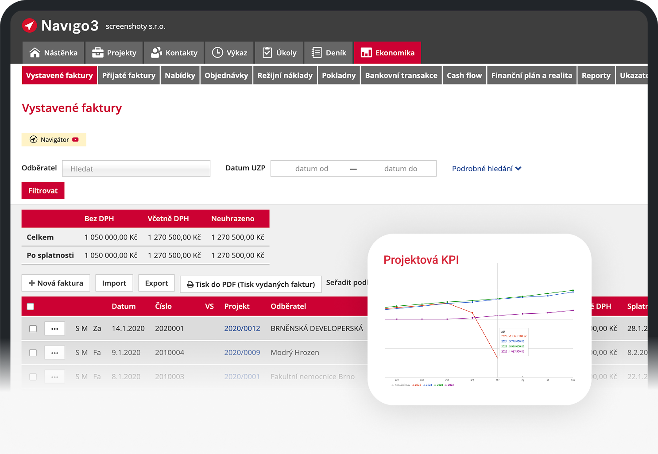Open Nástěnka via the house icon
The width and height of the screenshot is (658, 454).
(x=35, y=53)
